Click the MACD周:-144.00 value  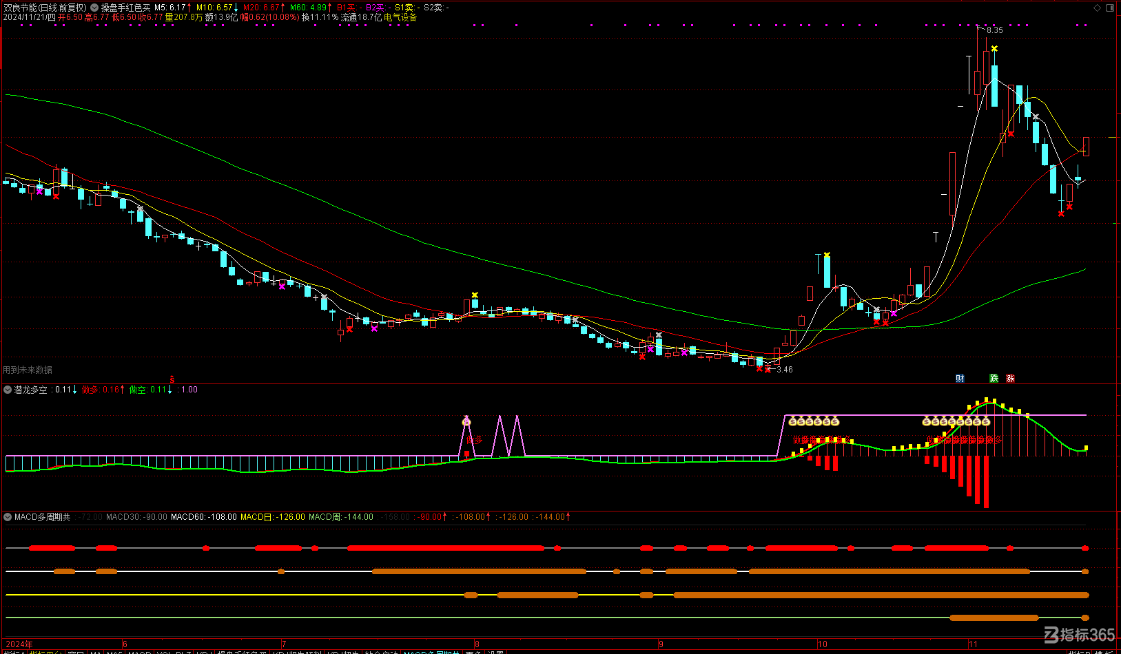click(341, 517)
